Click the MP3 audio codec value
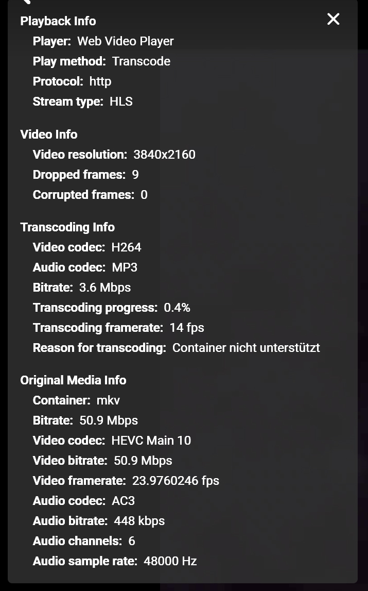368x591 pixels. click(125, 267)
